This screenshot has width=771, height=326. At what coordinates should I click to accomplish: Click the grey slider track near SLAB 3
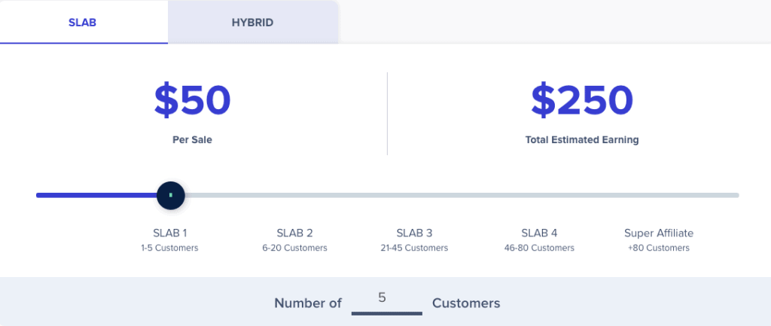tap(414, 195)
